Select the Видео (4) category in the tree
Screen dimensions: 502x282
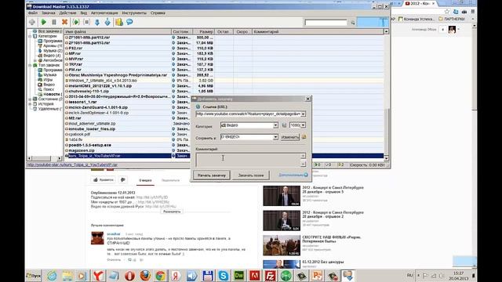52,56
